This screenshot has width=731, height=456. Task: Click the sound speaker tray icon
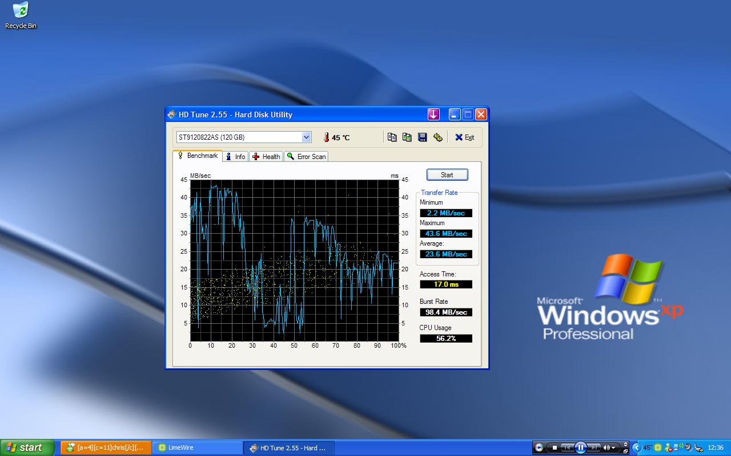click(x=688, y=448)
